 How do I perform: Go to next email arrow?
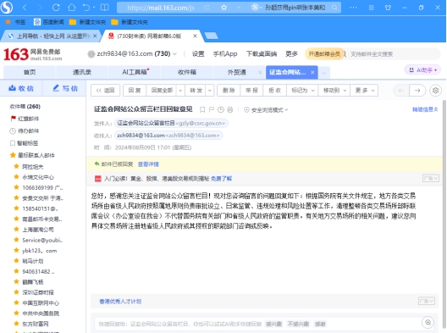pos(417,91)
